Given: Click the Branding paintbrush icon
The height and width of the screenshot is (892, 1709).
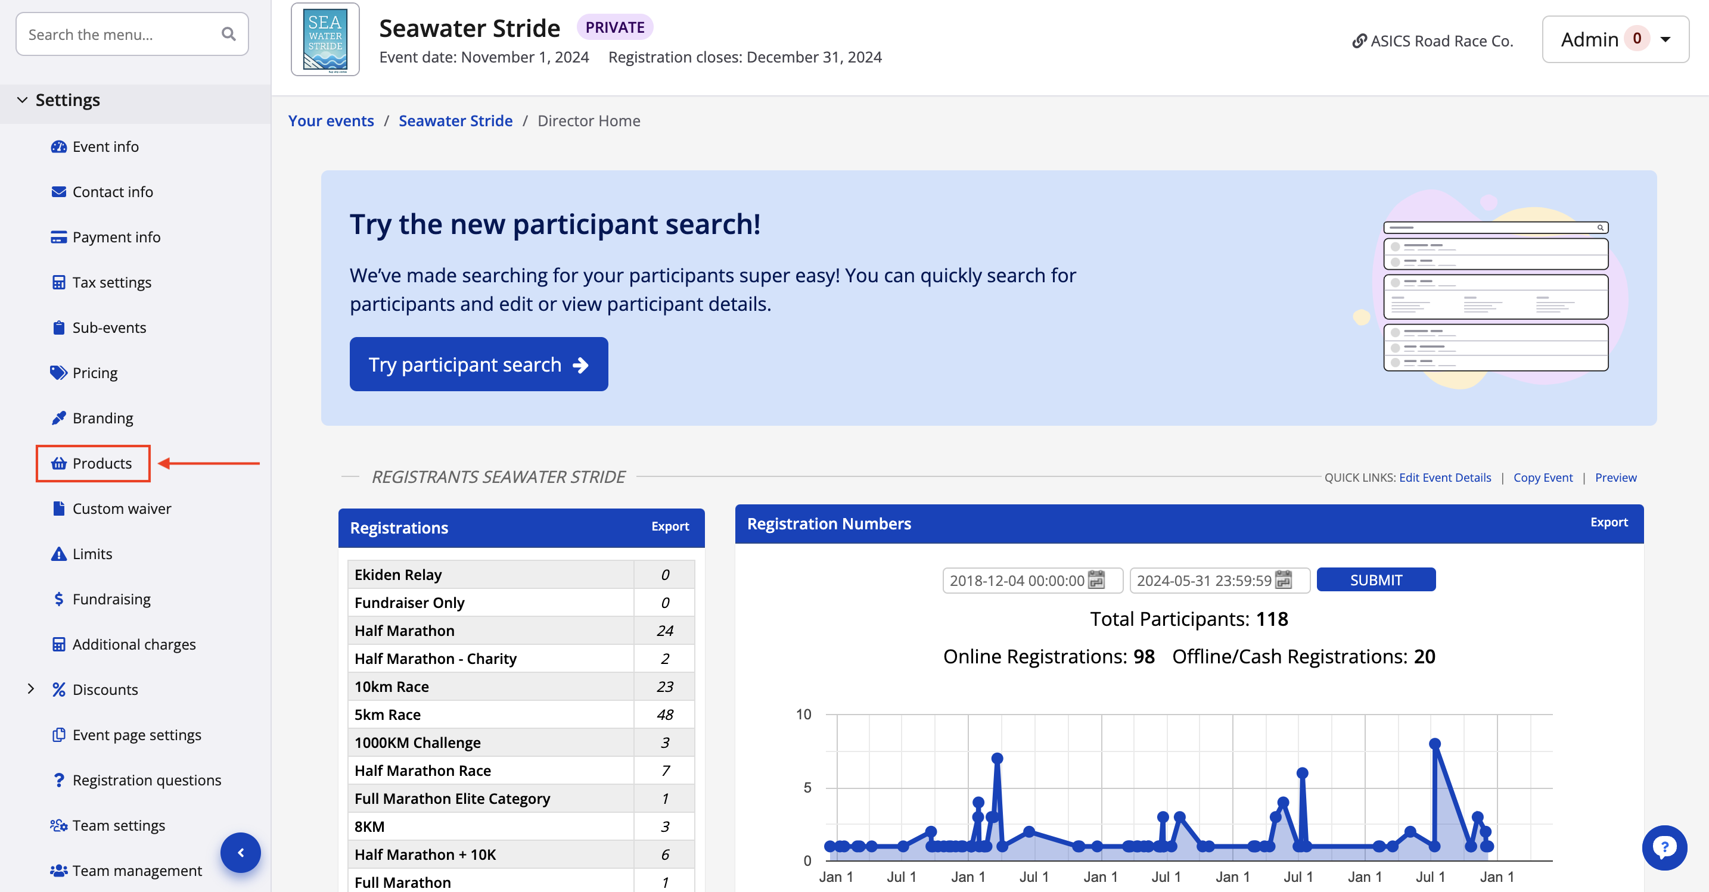Looking at the screenshot, I should [58, 418].
